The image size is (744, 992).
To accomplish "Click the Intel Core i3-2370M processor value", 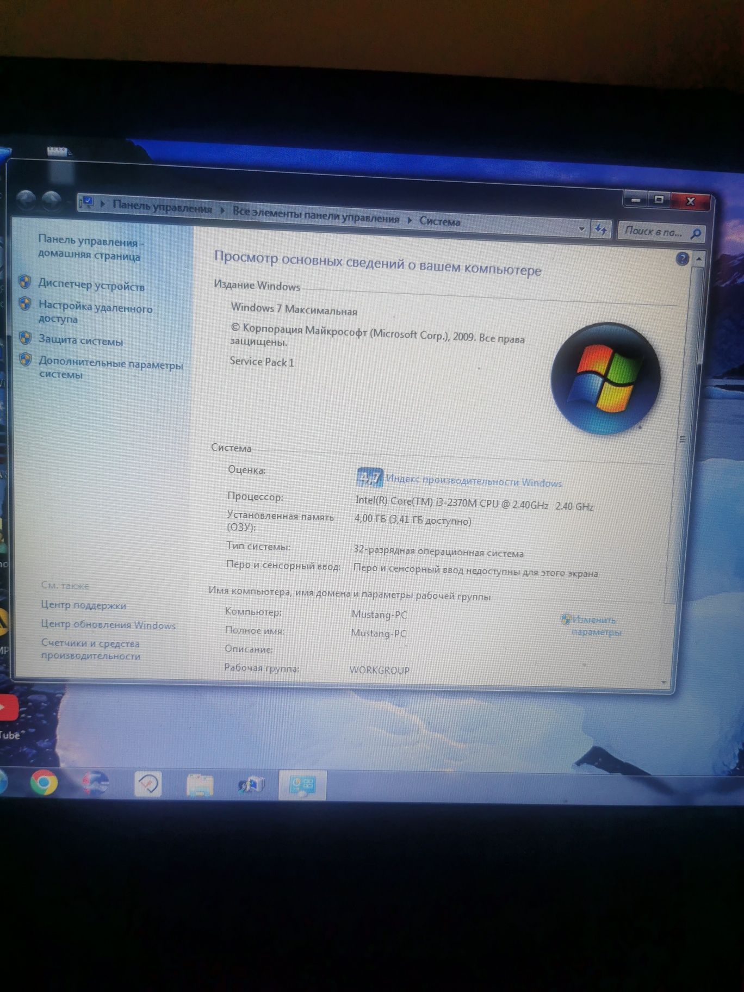I will coord(474,503).
